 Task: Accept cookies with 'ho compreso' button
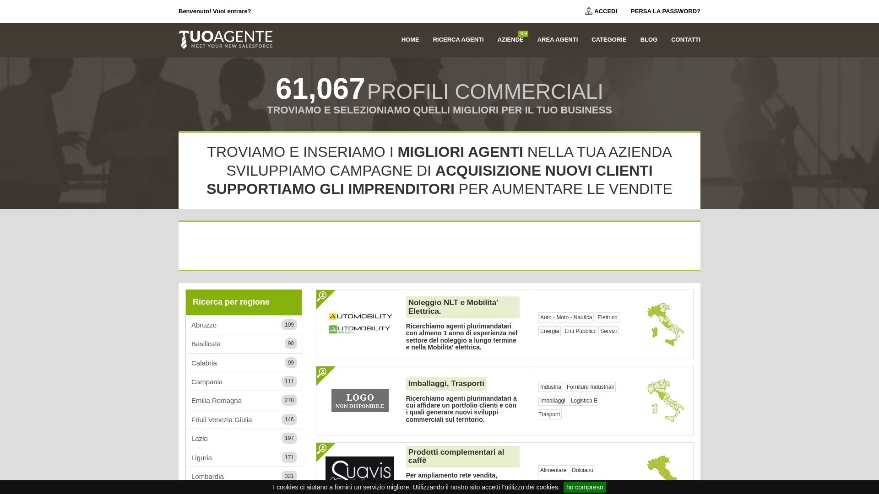(585, 487)
